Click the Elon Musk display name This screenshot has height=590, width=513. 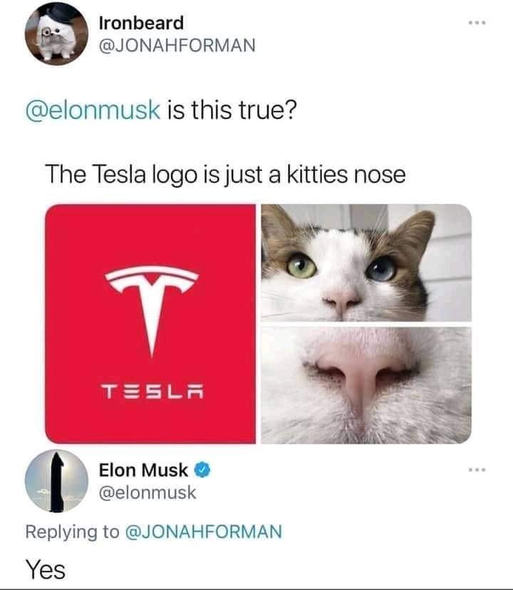point(143,470)
